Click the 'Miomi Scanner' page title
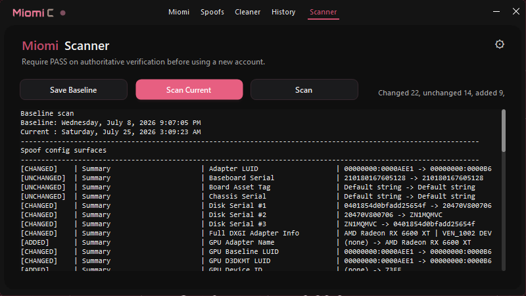Viewport: 526px width, 296px height. pyautogui.click(x=66, y=45)
